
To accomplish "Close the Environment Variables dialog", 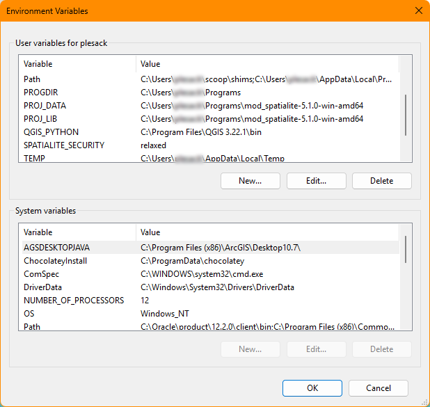I will (417, 11).
